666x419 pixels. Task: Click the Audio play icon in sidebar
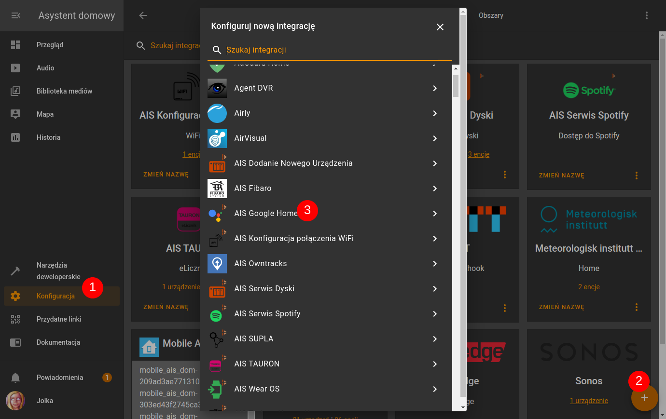[x=15, y=68]
